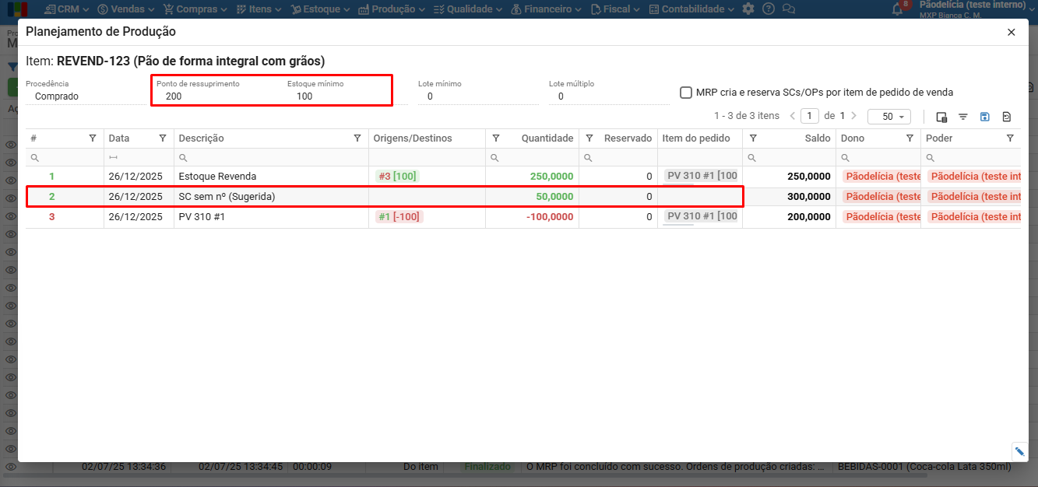This screenshot has width=1038, height=487.
Task: Click the 50,0000 quantity cell
Action: click(x=532, y=197)
